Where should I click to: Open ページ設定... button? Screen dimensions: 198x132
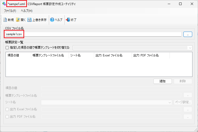tap(183, 102)
